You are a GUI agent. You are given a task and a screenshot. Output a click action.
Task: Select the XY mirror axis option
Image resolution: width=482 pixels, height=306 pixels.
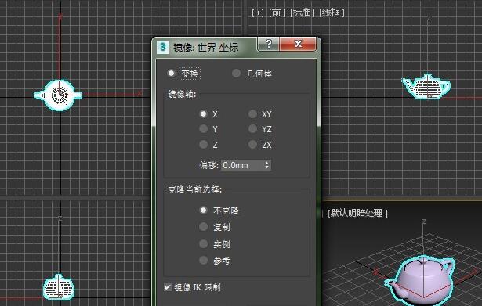tap(252, 113)
